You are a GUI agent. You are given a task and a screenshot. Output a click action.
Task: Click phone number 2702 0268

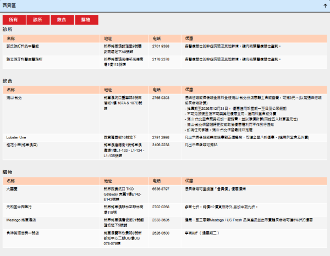(161, 207)
